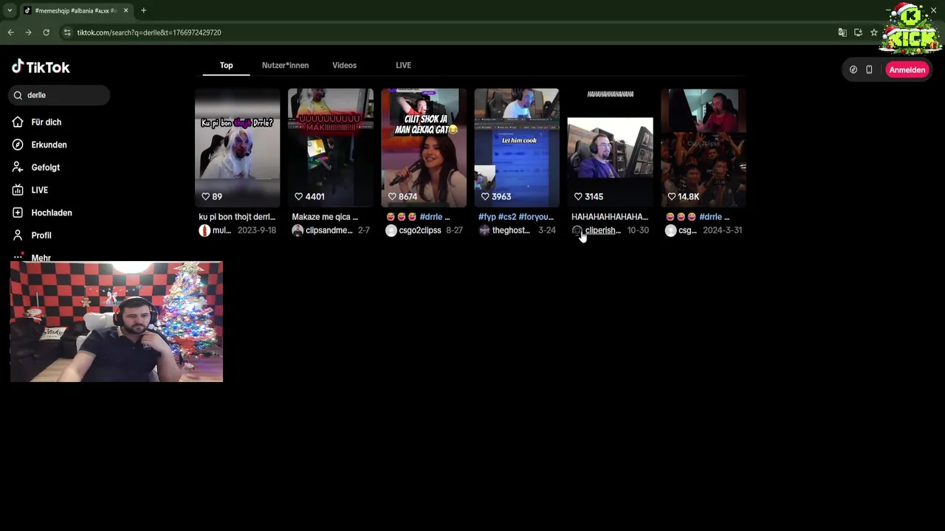The width and height of the screenshot is (945, 531).
Task: Click heart icon on 14.8K likes video
Action: (x=672, y=197)
